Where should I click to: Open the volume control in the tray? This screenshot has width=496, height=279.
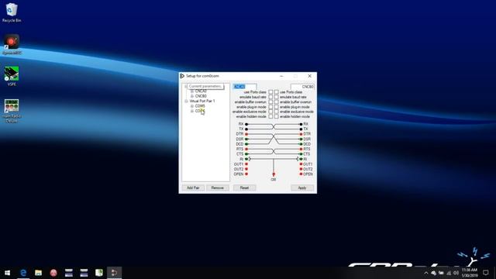pyautogui.click(x=456, y=273)
